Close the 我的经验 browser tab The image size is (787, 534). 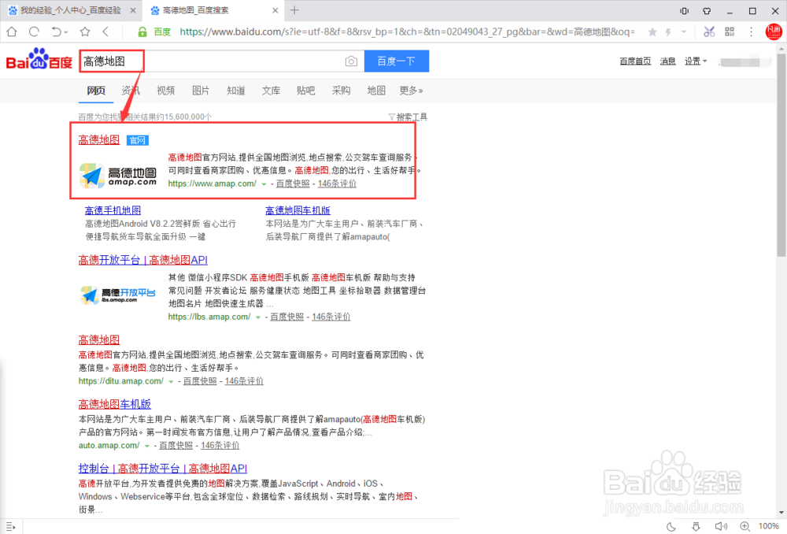(x=132, y=10)
